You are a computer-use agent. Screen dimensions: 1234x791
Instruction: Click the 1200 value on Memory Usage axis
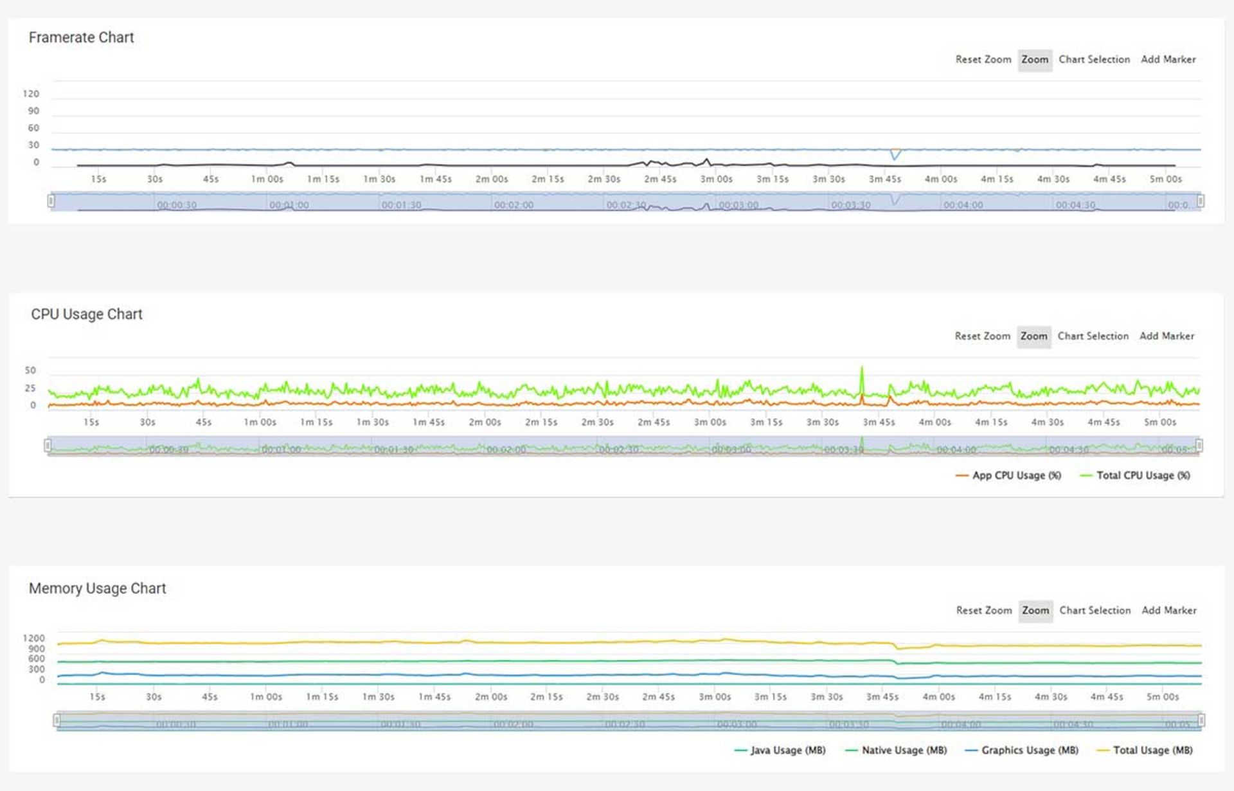pyautogui.click(x=34, y=638)
